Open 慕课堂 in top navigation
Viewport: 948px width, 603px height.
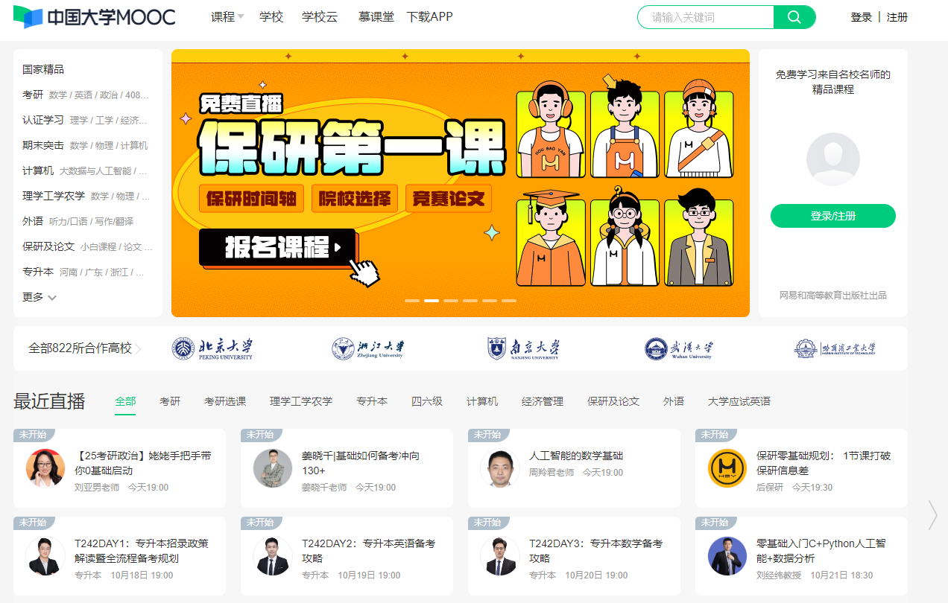[x=376, y=17]
